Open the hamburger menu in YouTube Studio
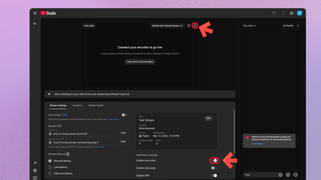This screenshot has height=180, width=321. (x=35, y=13)
